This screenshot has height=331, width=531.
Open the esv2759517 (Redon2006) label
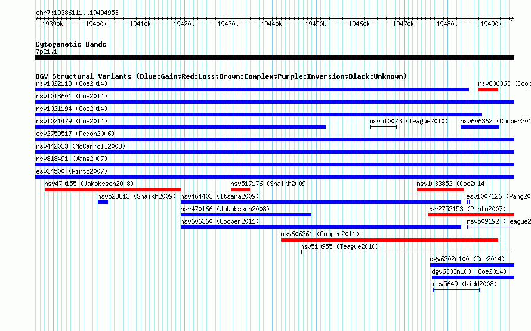[x=75, y=134]
